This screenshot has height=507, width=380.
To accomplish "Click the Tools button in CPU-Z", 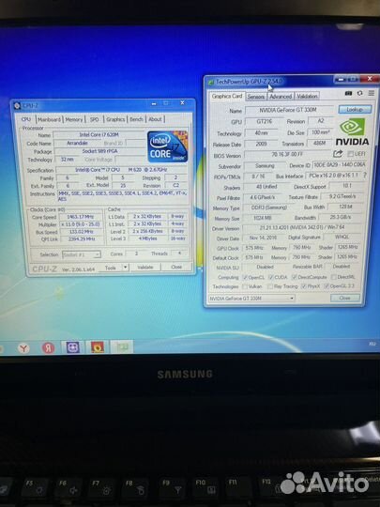I will point(110,268).
